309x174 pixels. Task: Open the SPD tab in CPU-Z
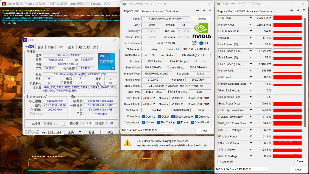(61, 47)
